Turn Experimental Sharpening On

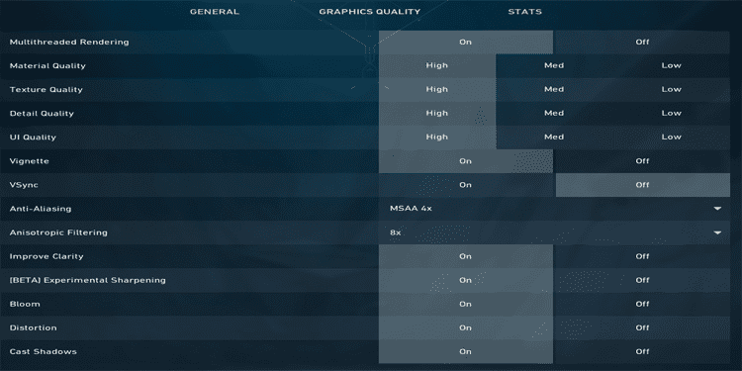point(466,280)
